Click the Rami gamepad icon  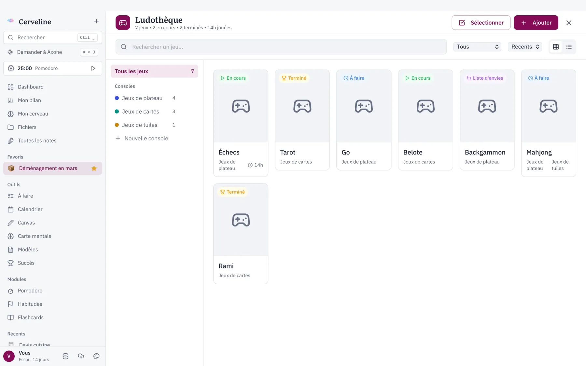coord(241,220)
